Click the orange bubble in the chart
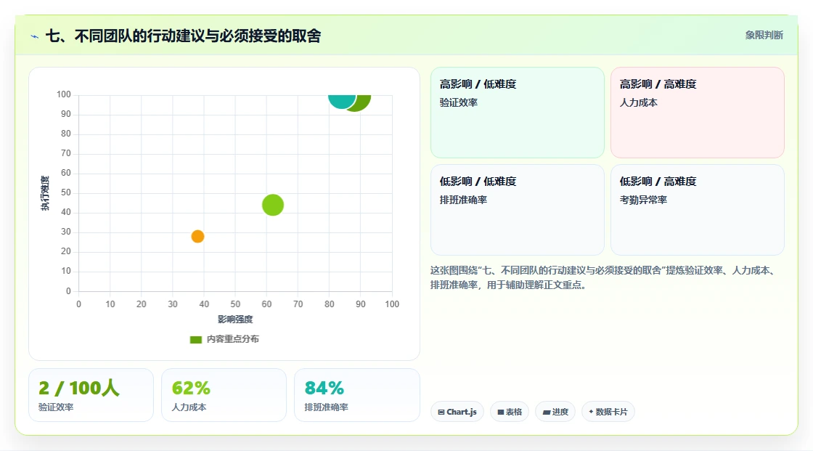Image resolution: width=813 pixels, height=451 pixels. [x=197, y=236]
